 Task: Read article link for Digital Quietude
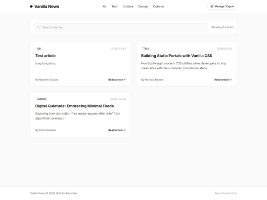(117, 130)
